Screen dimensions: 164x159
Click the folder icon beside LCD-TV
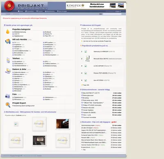[x=13, y=34]
